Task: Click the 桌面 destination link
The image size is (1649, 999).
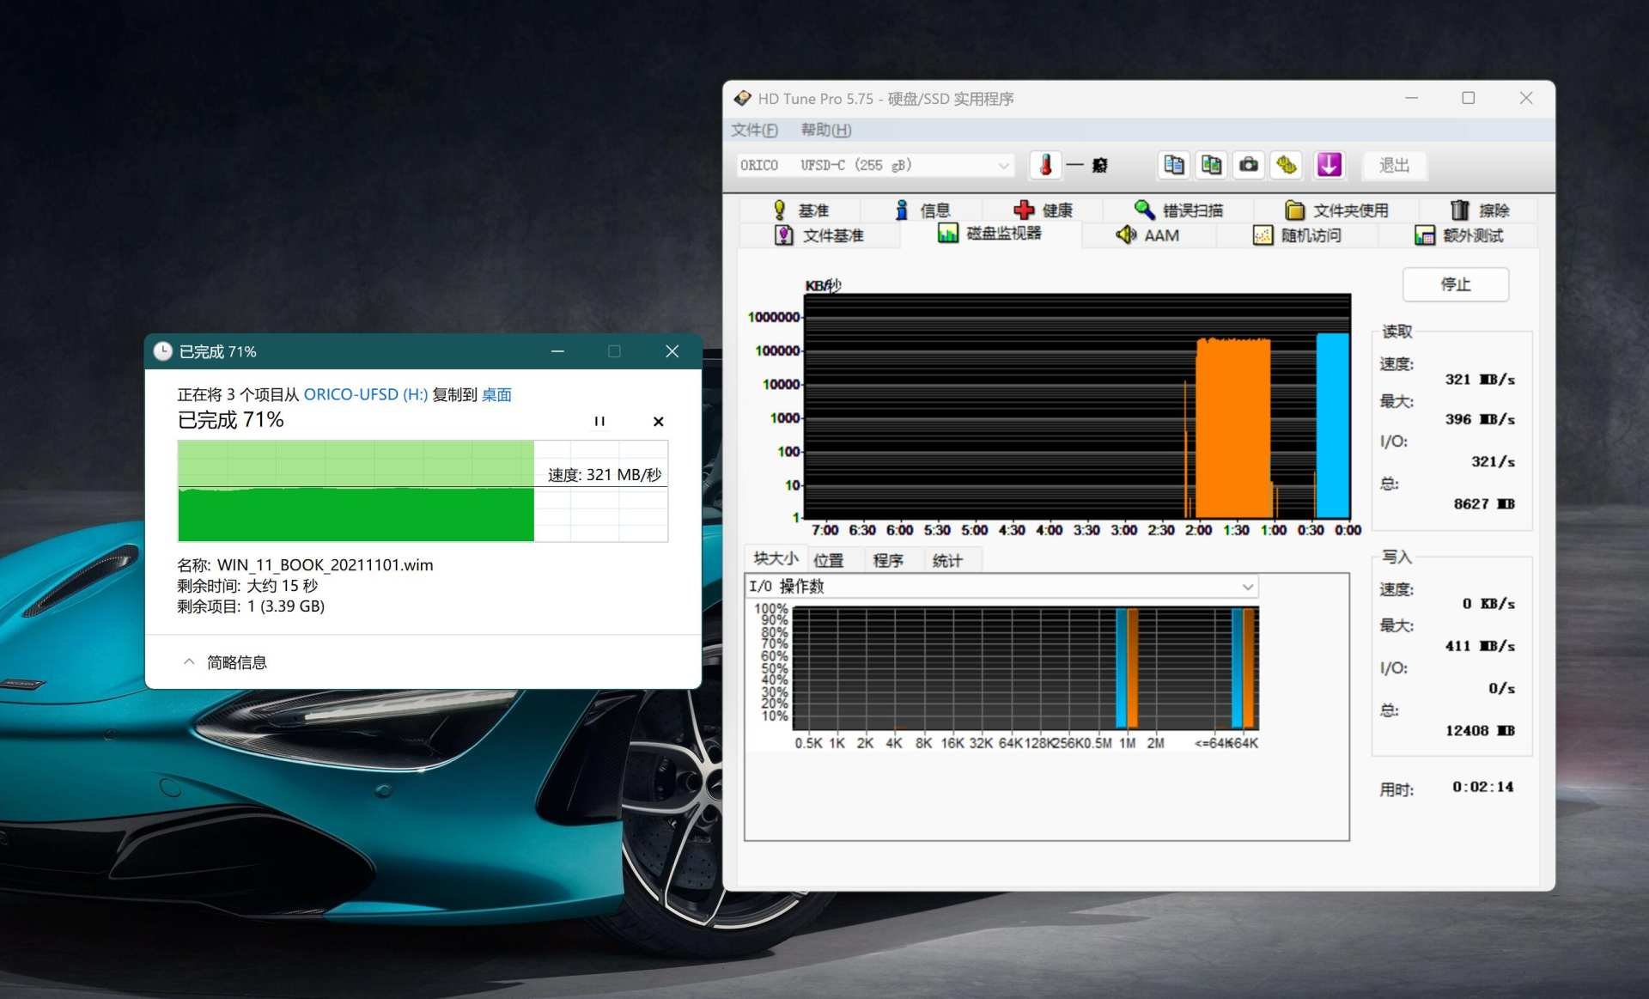Action: (496, 394)
